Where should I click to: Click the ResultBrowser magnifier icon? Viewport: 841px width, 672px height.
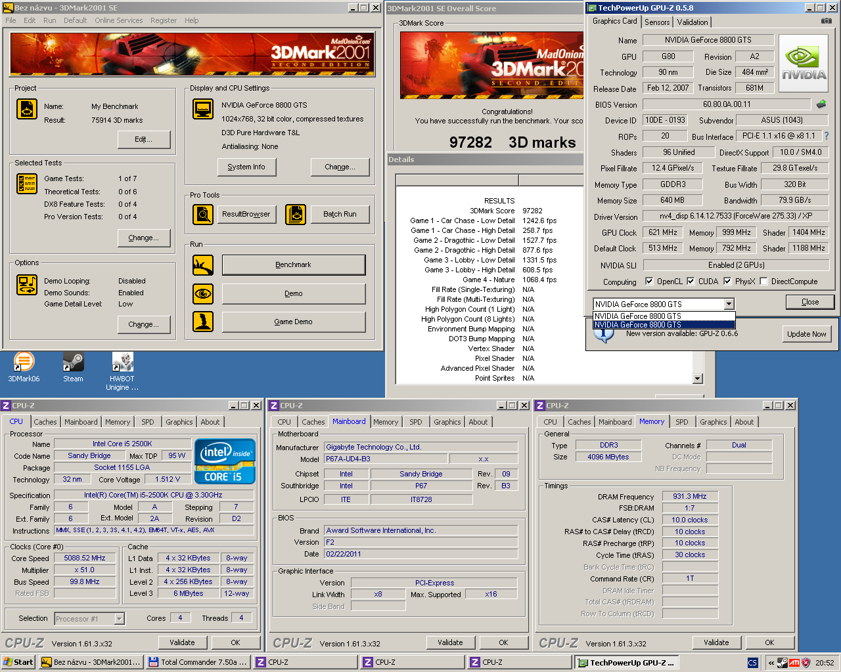tap(203, 214)
